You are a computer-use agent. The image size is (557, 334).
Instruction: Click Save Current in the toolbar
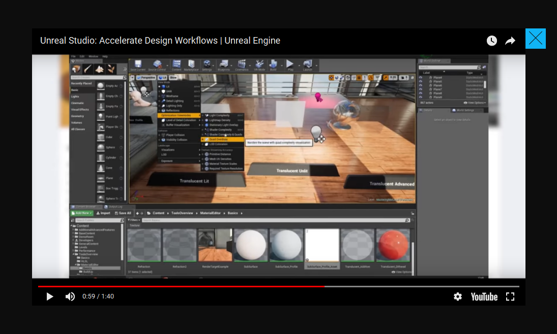[x=138, y=64]
